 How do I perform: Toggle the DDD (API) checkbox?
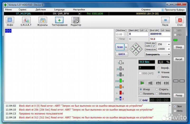(x=140, y=73)
